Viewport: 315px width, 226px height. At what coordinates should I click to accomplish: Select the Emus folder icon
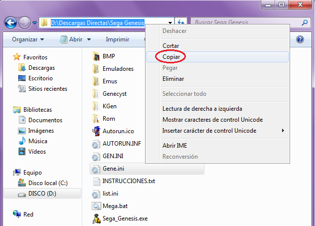point(96,81)
